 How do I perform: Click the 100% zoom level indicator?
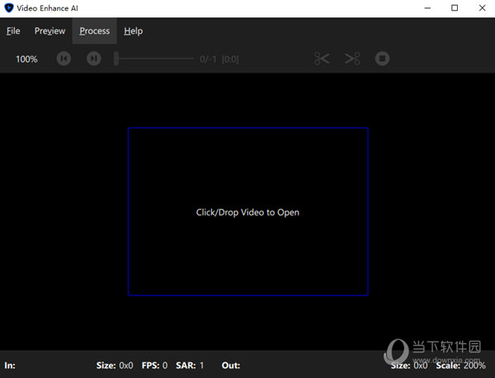tap(26, 59)
